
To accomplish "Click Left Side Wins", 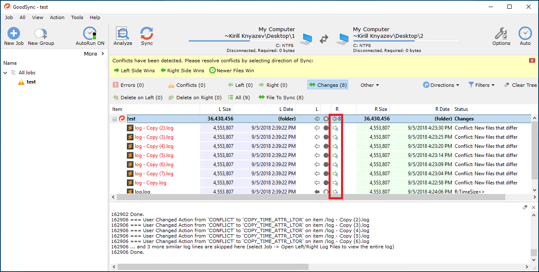I will click(134, 71).
